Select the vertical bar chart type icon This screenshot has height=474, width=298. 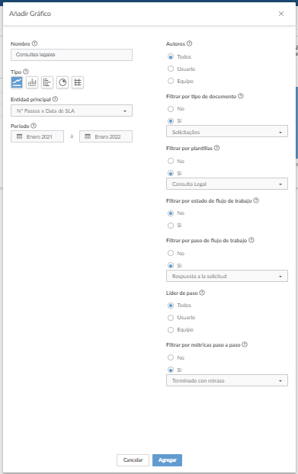click(x=32, y=82)
